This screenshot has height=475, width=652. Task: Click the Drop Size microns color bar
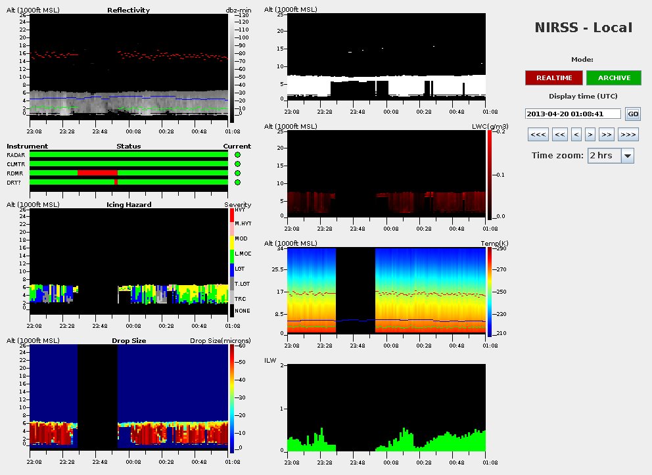pos(231,399)
